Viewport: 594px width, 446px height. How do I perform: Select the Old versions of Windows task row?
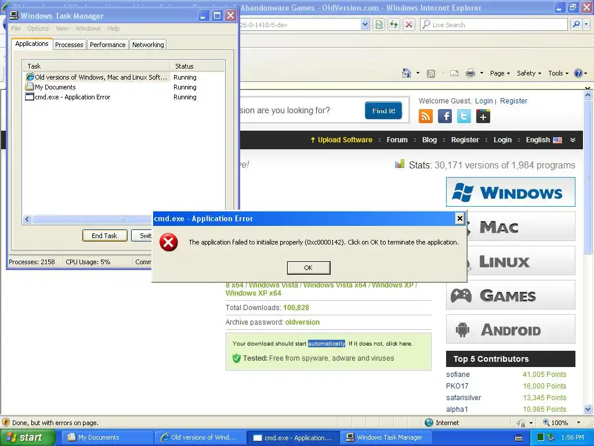point(124,77)
